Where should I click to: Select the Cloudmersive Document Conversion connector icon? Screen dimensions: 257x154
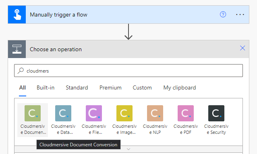coord(33,113)
